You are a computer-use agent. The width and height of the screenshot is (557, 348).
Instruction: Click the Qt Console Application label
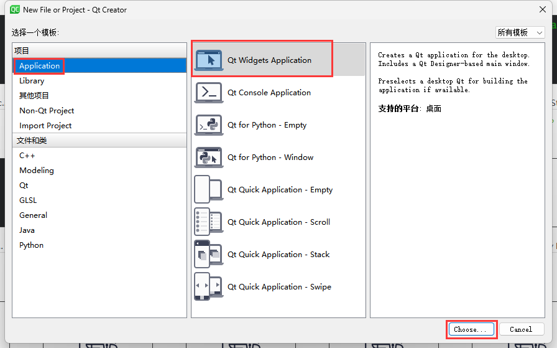[x=269, y=93]
